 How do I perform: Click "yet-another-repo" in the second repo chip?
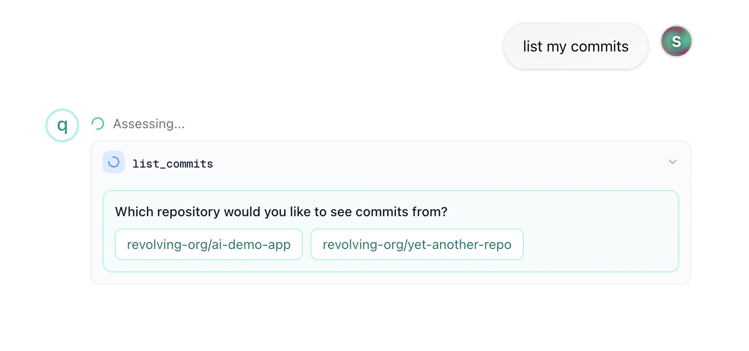(460, 244)
